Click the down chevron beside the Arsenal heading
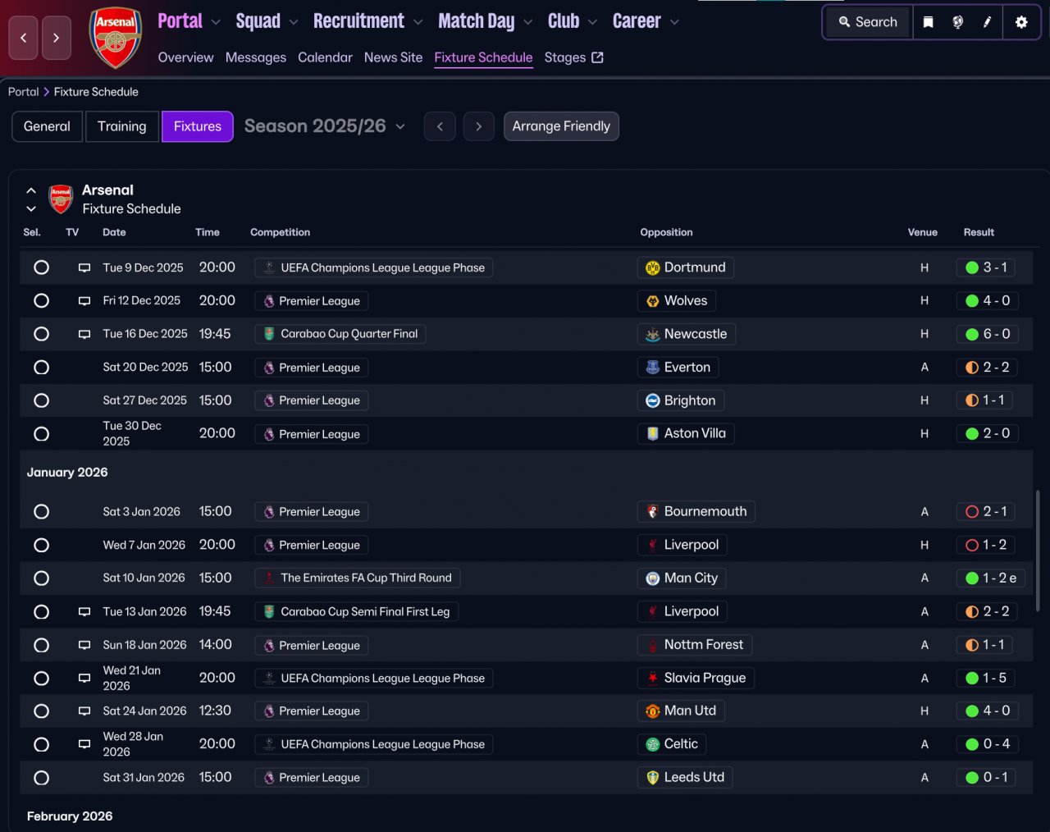Screen dimensions: 1050x832 pos(31,209)
